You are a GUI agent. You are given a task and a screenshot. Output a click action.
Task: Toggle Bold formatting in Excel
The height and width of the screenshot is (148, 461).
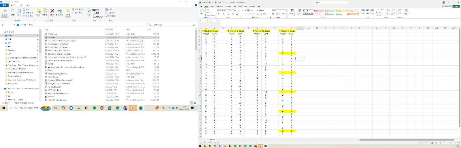[x=218, y=14]
